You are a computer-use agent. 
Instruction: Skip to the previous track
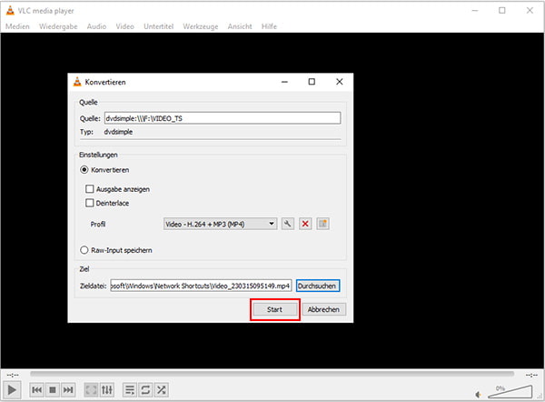[36, 390]
